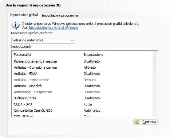Select the Compatibilità OpenGL GDI row

pos(82,110)
